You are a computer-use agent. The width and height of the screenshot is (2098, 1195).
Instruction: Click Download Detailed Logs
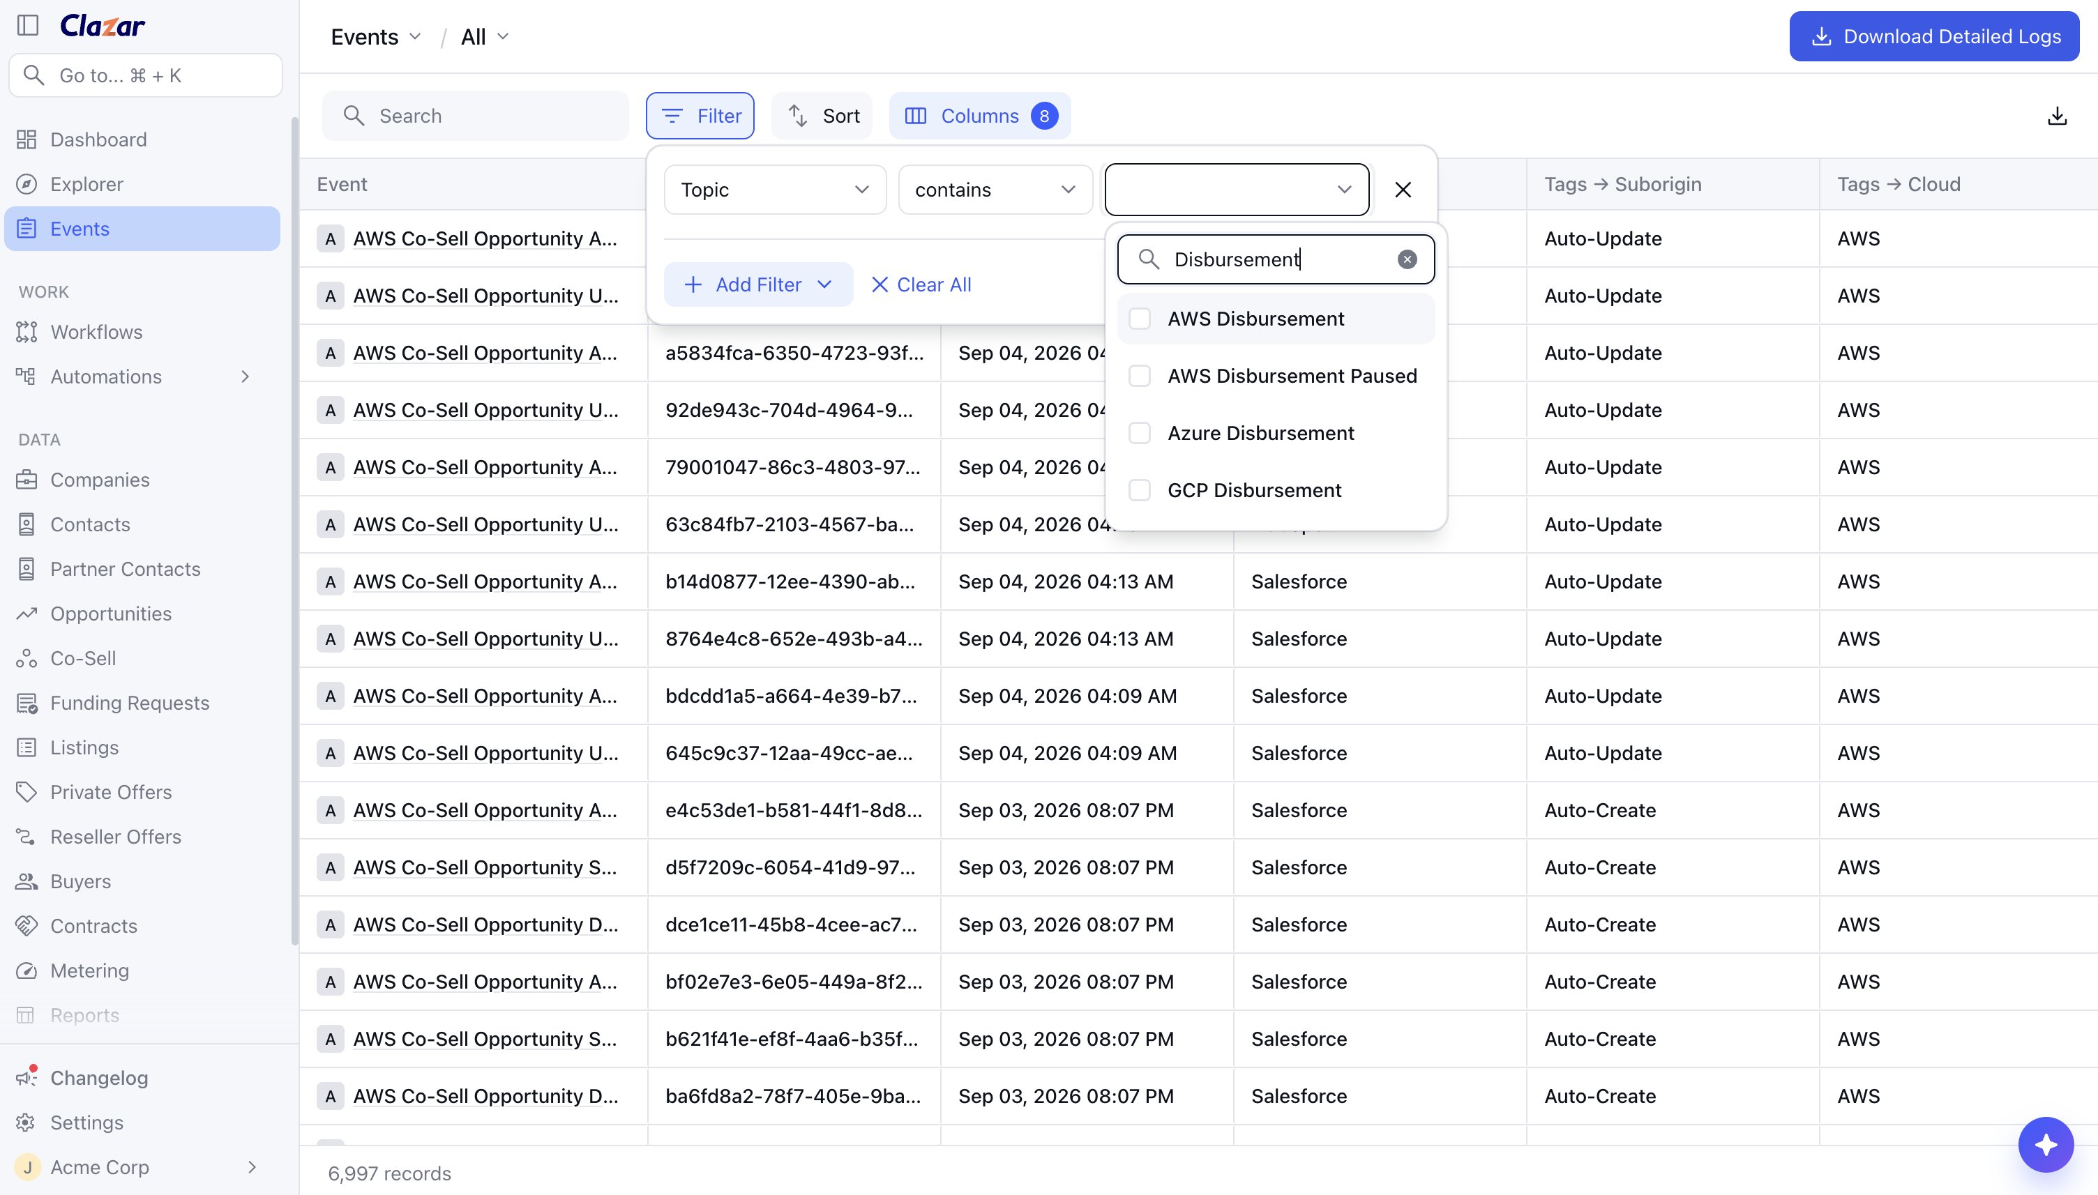click(x=1934, y=36)
